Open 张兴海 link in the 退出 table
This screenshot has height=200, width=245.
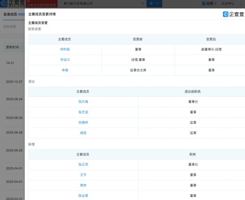point(83,102)
